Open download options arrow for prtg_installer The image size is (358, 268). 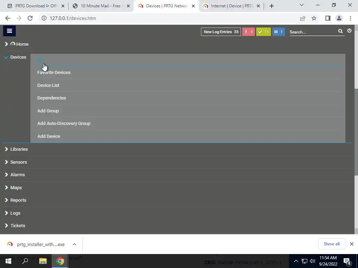(74, 244)
